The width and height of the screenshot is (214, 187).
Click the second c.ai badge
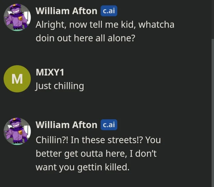(x=109, y=125)
